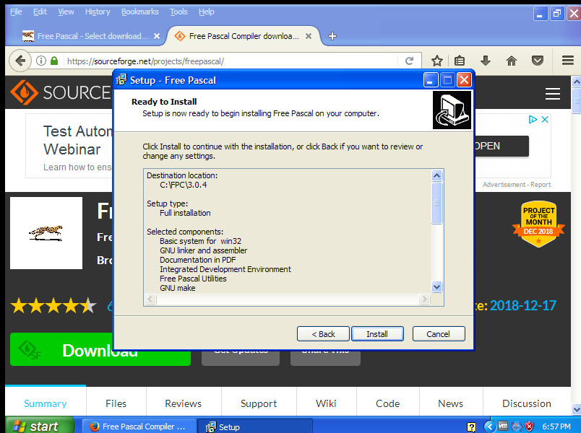Open the News tab
The width and height of the screenshot is (581, 433).
tap(451, 403)
